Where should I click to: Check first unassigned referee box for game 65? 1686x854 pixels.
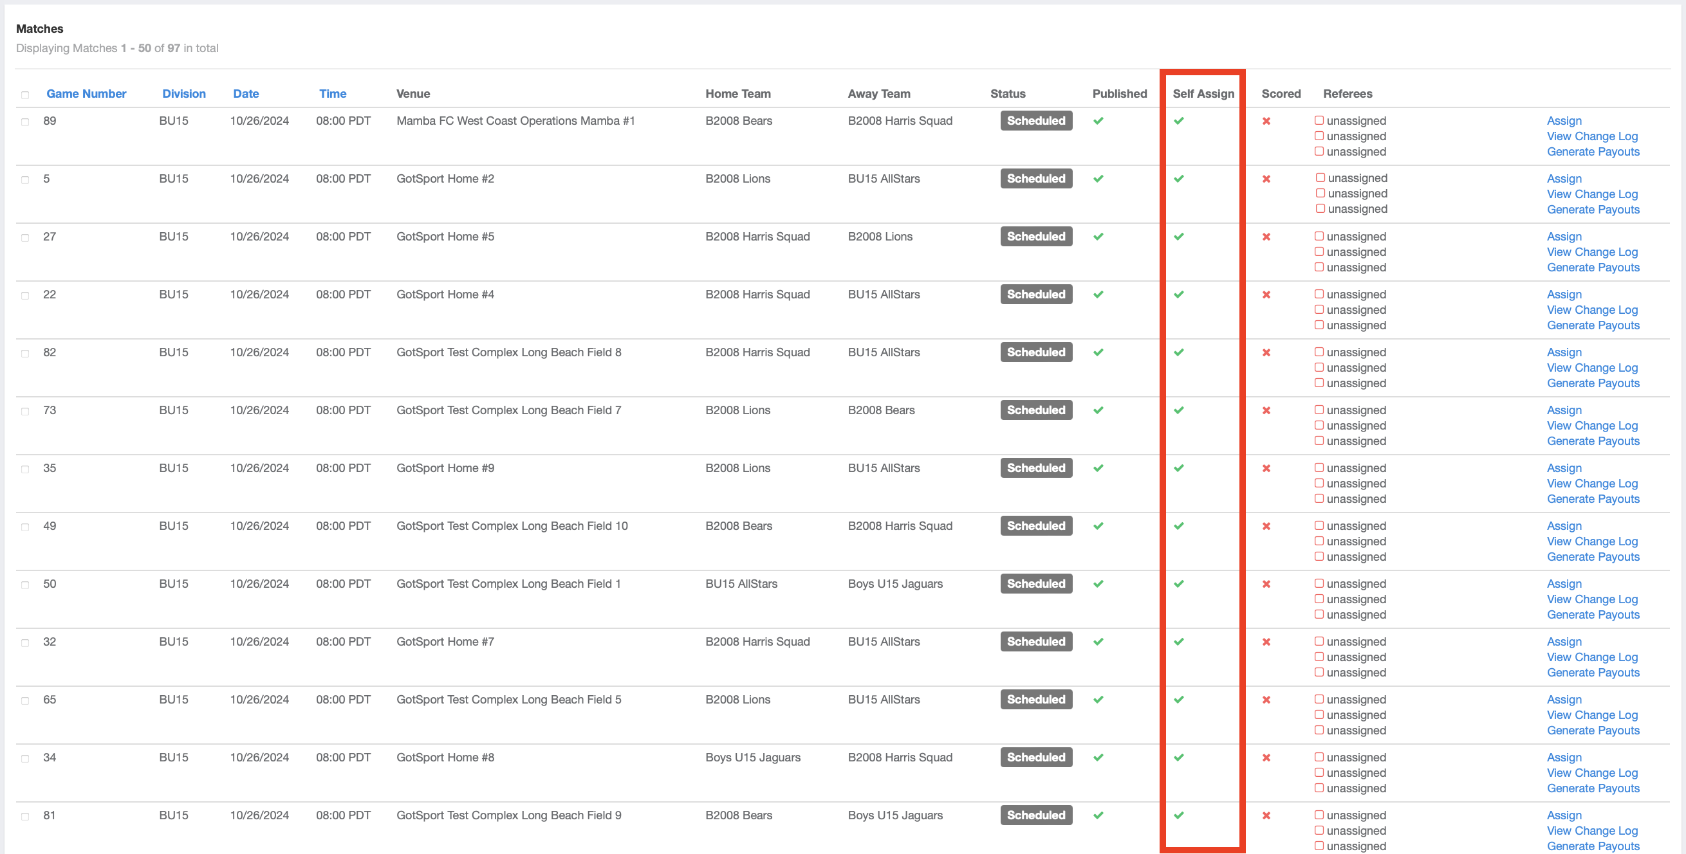pyautogui.click(x=1319, y=700)
